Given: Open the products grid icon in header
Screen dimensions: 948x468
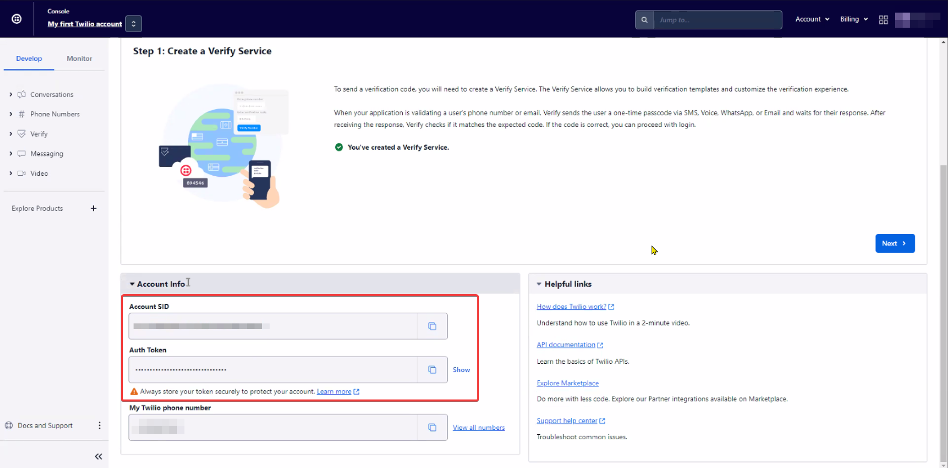Looking at the screenshot, I should point(883,20).
